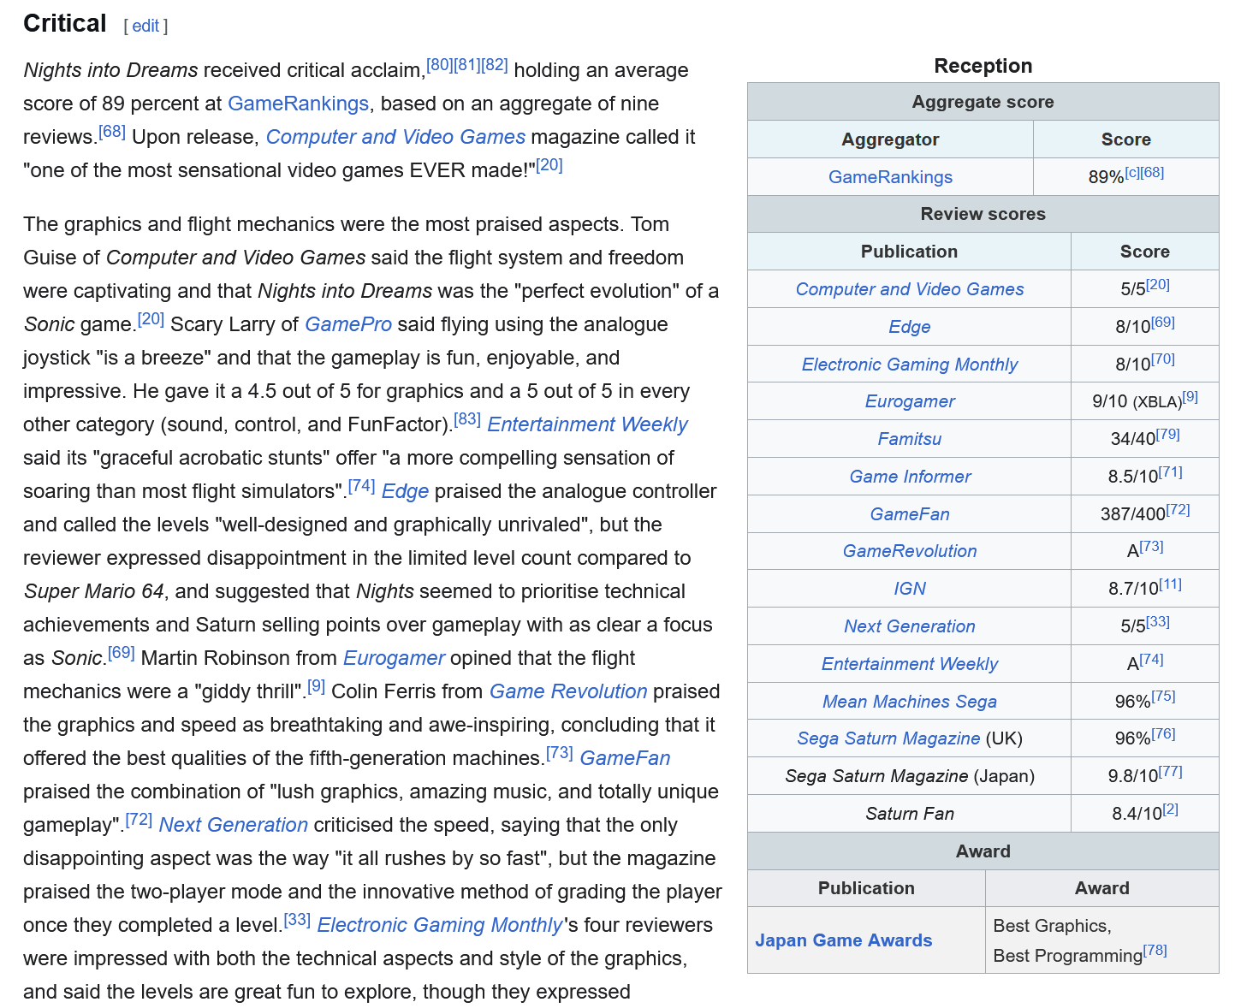Select the 'Saturn Fan' table cell
Image resolution: width=1235 pixels, height=1008 pixels.
(x=910, y=814)
